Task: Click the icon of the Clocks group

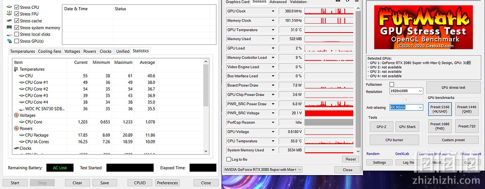Action: pyautogui.click(x=16, y=148)
